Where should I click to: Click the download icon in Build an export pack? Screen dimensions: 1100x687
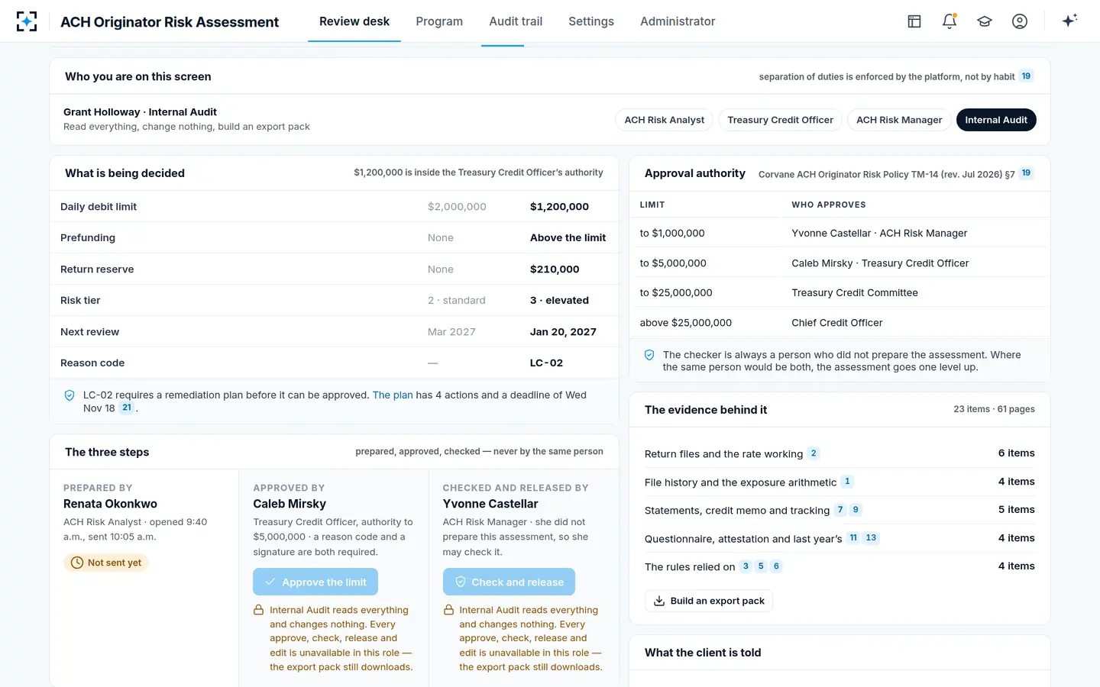click(659, 601)
